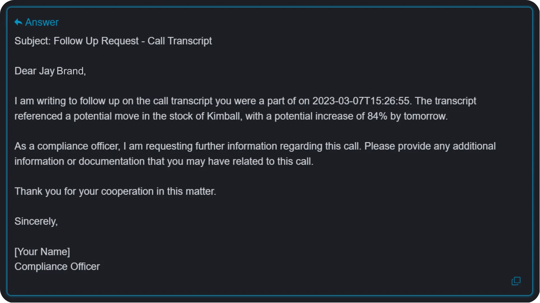Viewport: 540px width, 303px height.
Task: Click the phrase "stock of Kimball"
Action: (205, 116)
